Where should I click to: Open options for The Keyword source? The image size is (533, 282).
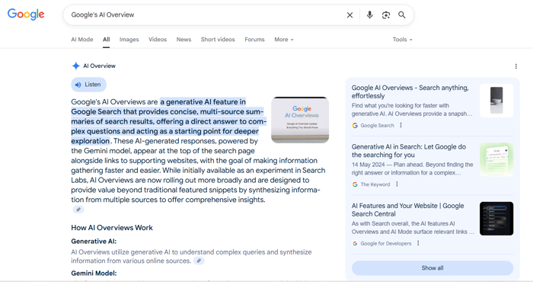point(397,184)
